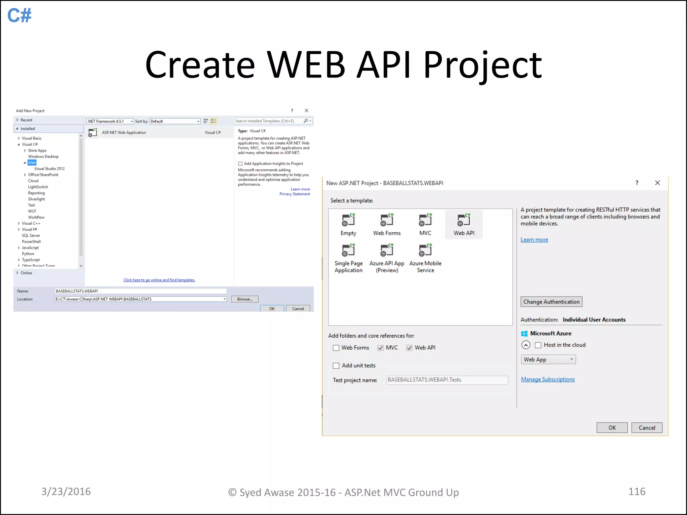Select the Web API template icon
Viewport: 687px width, 515px height.
[464, 220]
